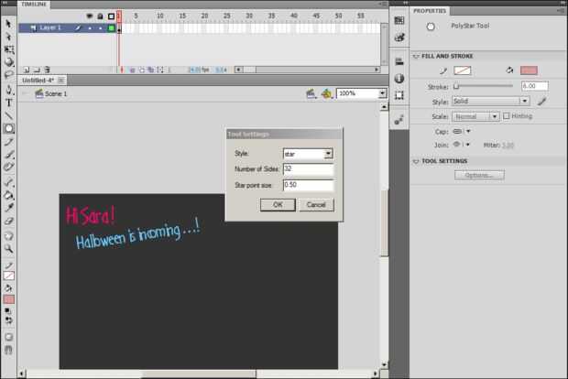Select the Deco tool
The height and width of the screenshot is (379, 568).
point(8,167)
